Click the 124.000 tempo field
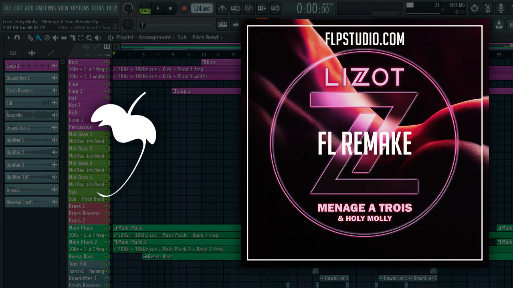This screenshot has height=288, width=513. pyautogui.click(x=202, y=8)
